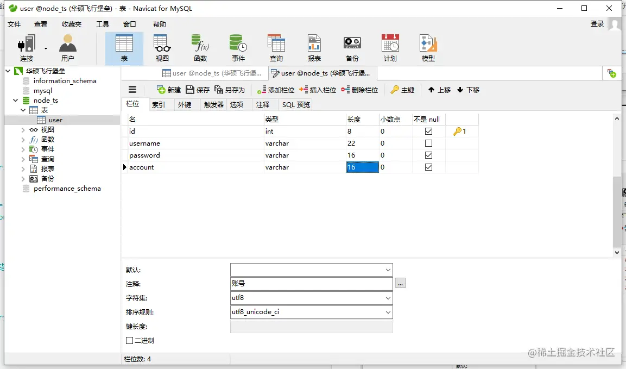Screen dimensions: 626x369
Task: Open the 帮助 menu
Action: (x=160, y=24)
